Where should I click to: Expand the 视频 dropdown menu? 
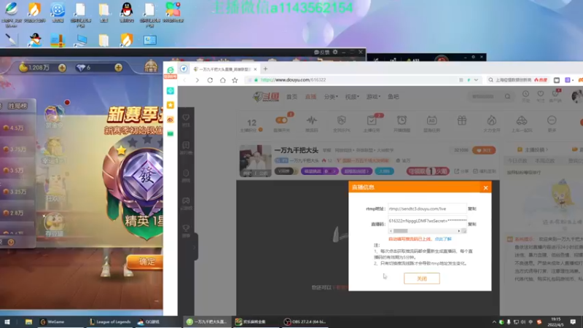coord(352,97)
